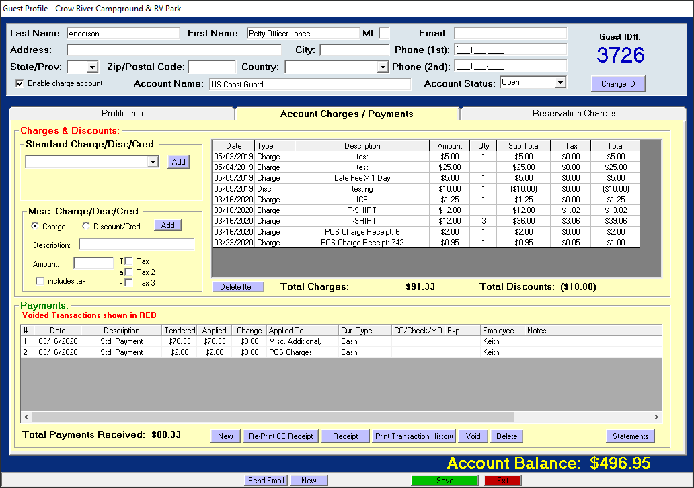Click the bottom New guest button
The image size is (694, 488).
click(x=309, y=481)
